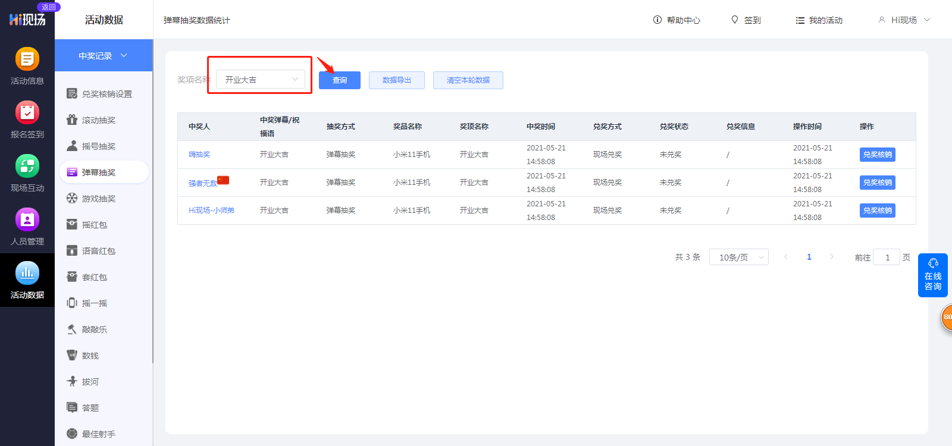Click 数钱 money icon

72,355
